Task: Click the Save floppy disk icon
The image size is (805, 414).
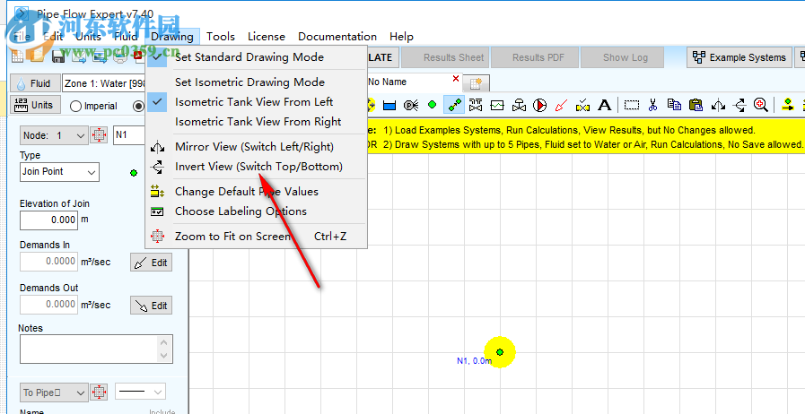Action: coord(57,57)
